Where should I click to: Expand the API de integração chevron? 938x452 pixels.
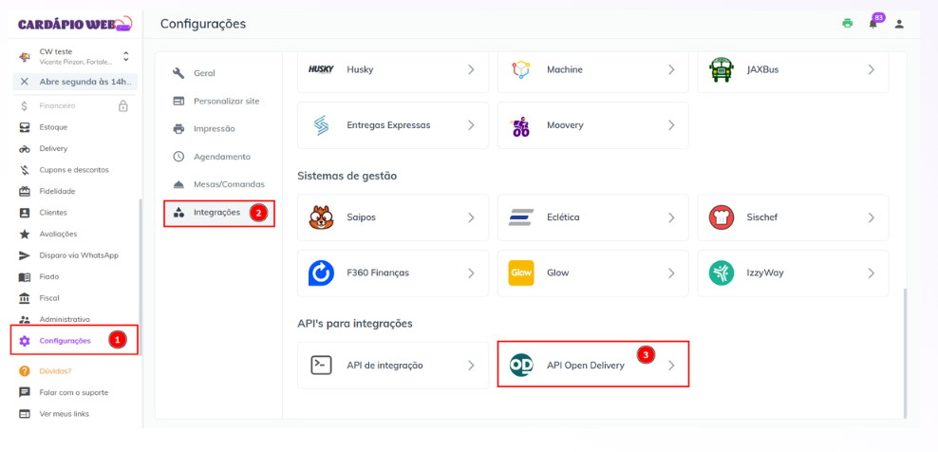point(472,366)
